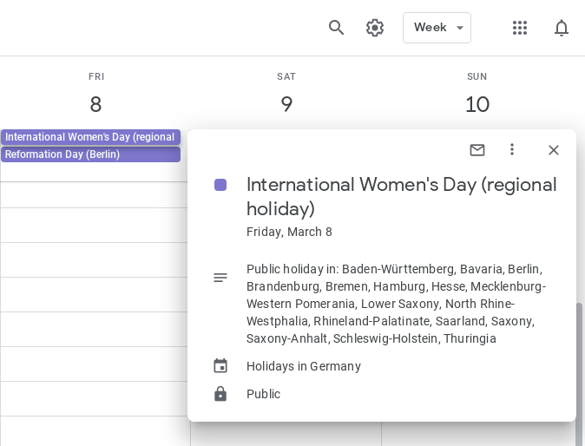Close the event details popup

[x=554, y=150]
